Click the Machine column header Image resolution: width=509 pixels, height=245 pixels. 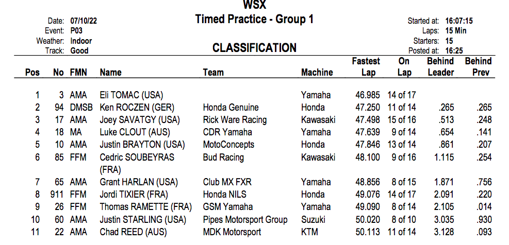[317, 73]
